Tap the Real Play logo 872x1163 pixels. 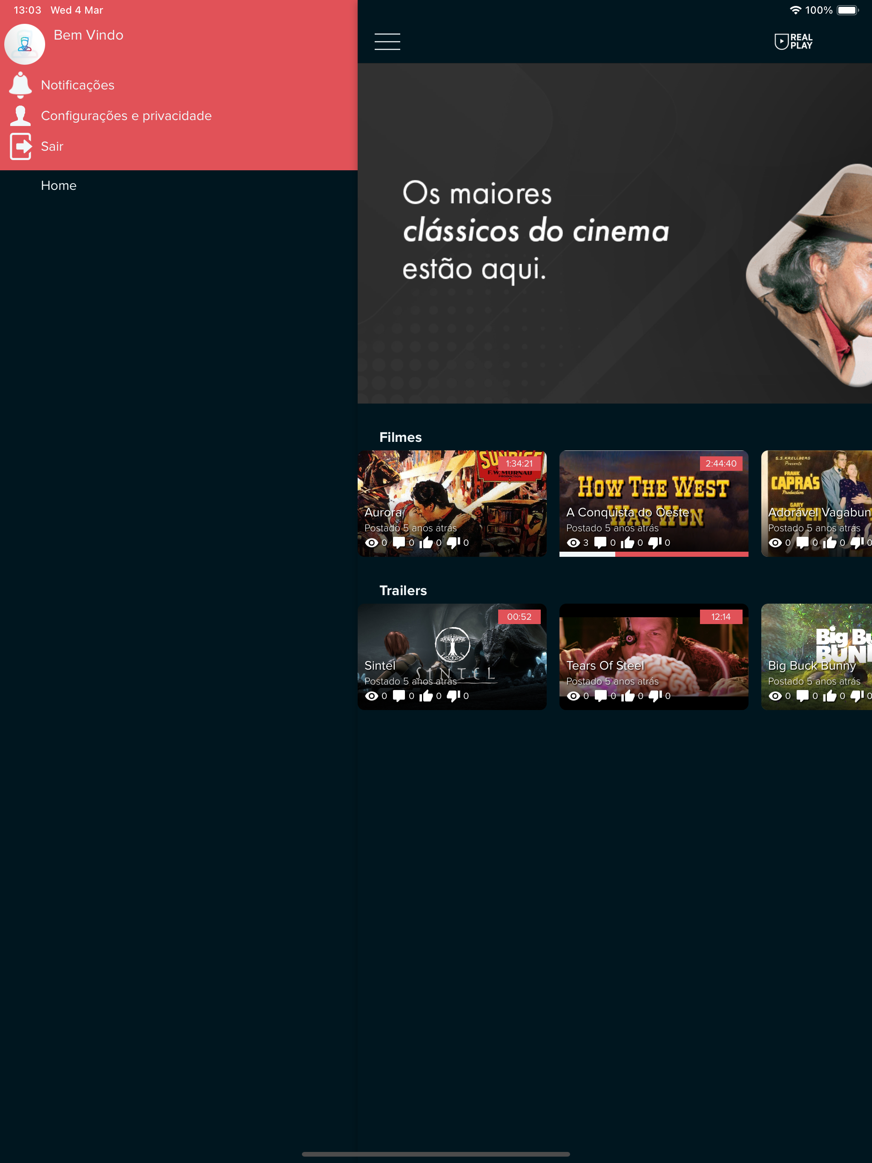tap(793, 42)
